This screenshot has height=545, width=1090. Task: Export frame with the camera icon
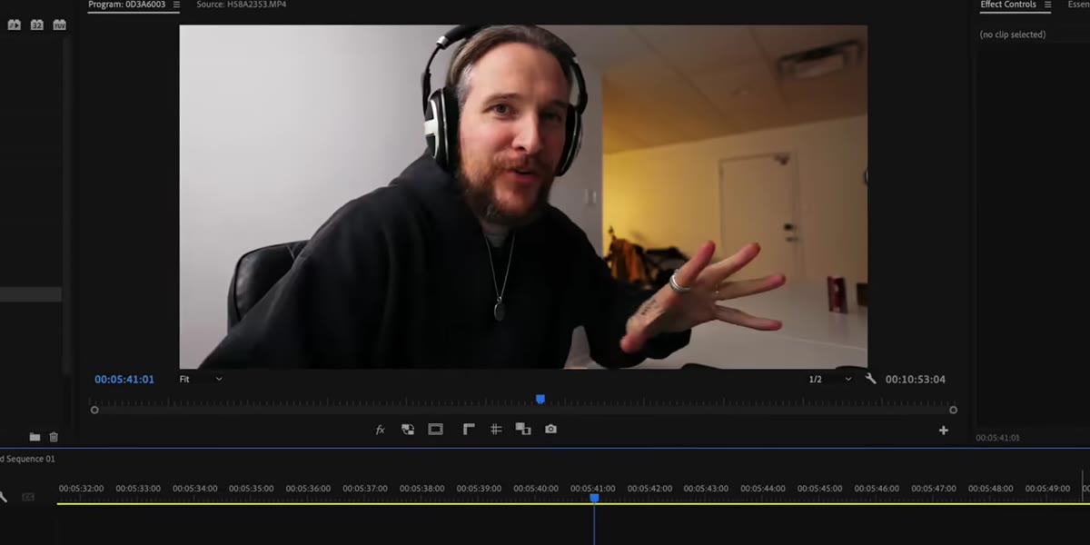[550, 430]
